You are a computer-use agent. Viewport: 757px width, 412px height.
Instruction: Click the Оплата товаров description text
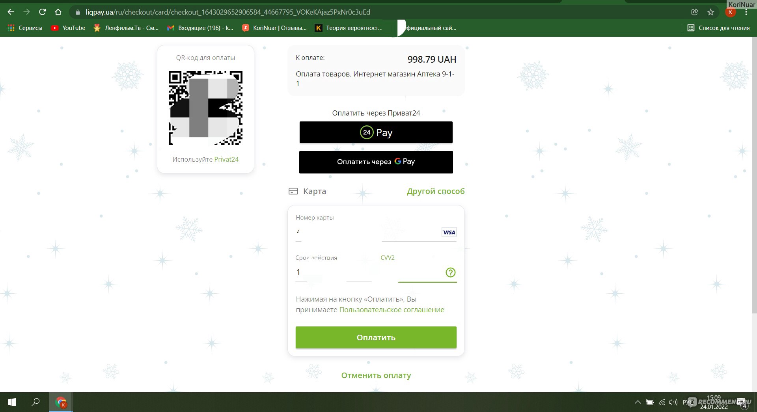click(375, 78)
